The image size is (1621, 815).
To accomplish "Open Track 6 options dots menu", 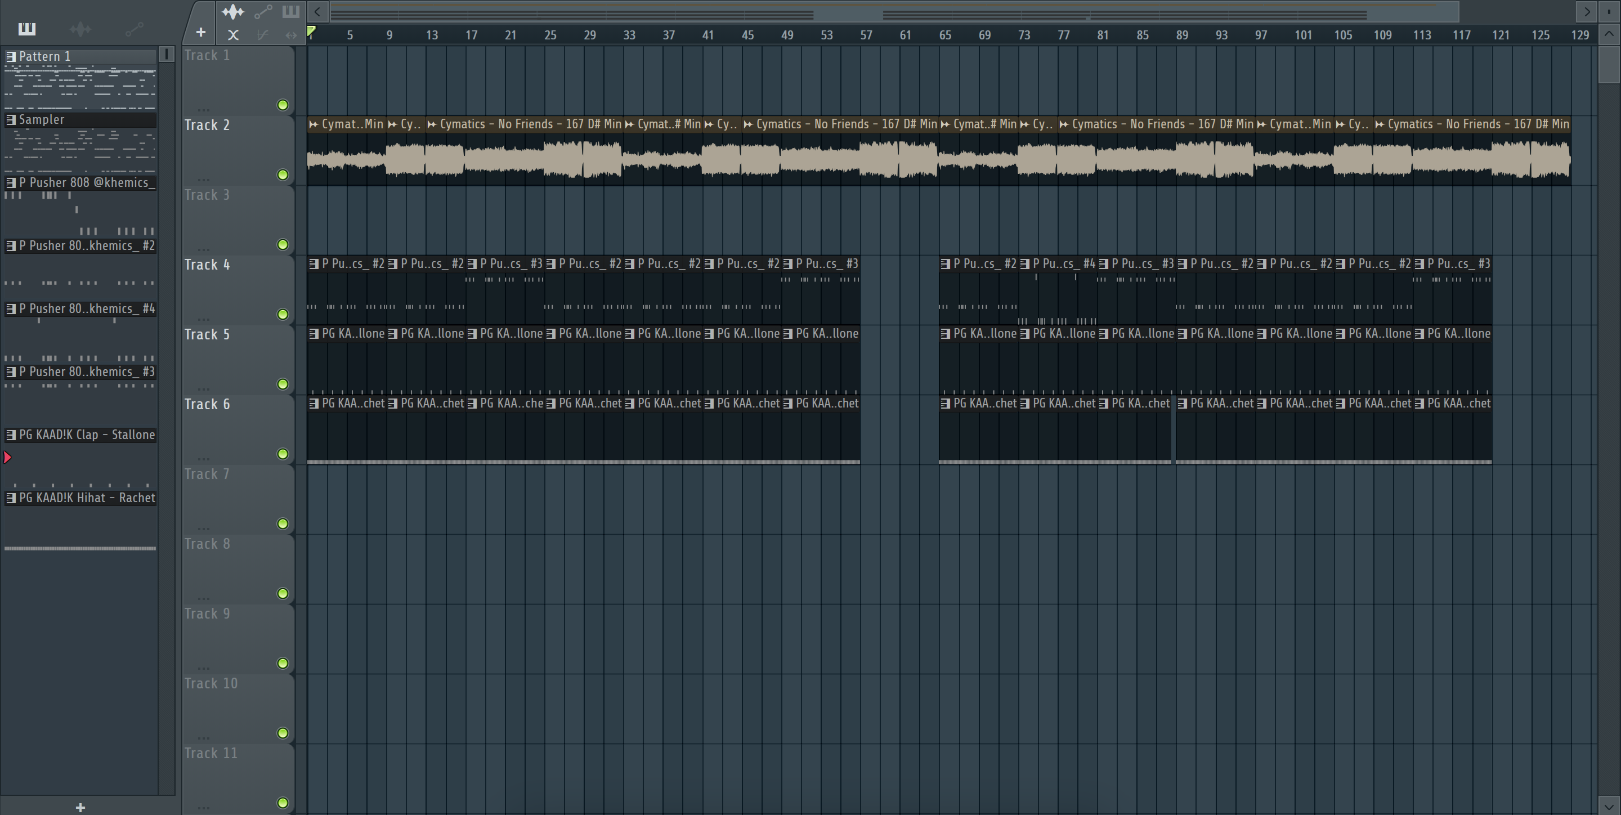I will (203, 458).
